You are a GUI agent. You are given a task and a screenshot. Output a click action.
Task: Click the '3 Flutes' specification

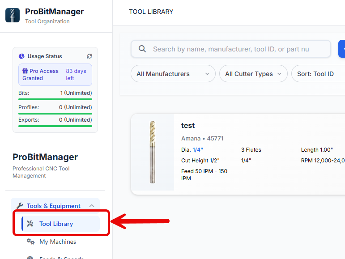tap(251, 150)
